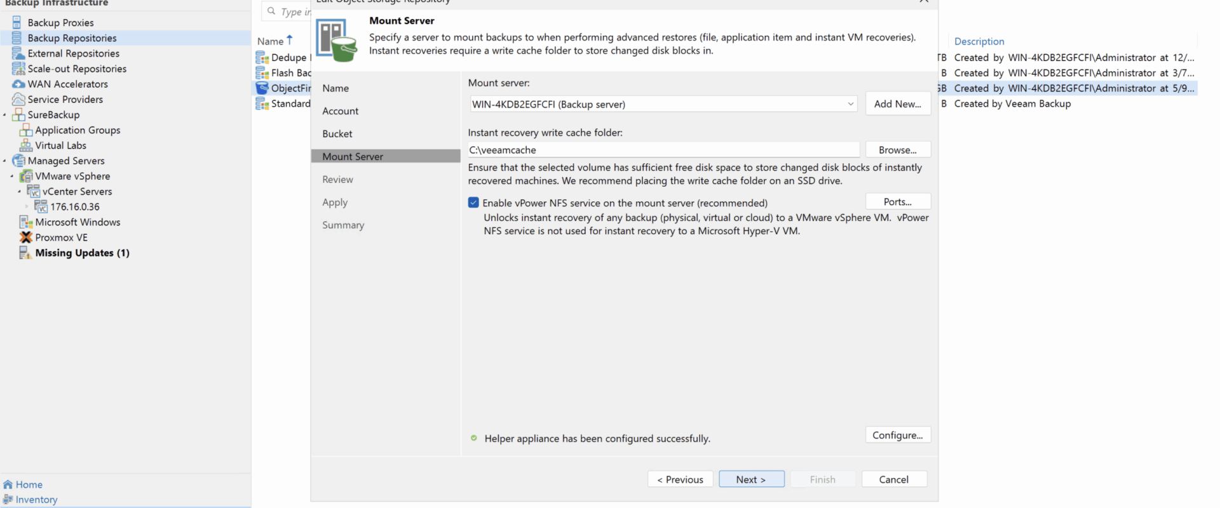This screenshot has height=508, width=1220.
Task: Click the Home view icon
Action: [8, 485]
